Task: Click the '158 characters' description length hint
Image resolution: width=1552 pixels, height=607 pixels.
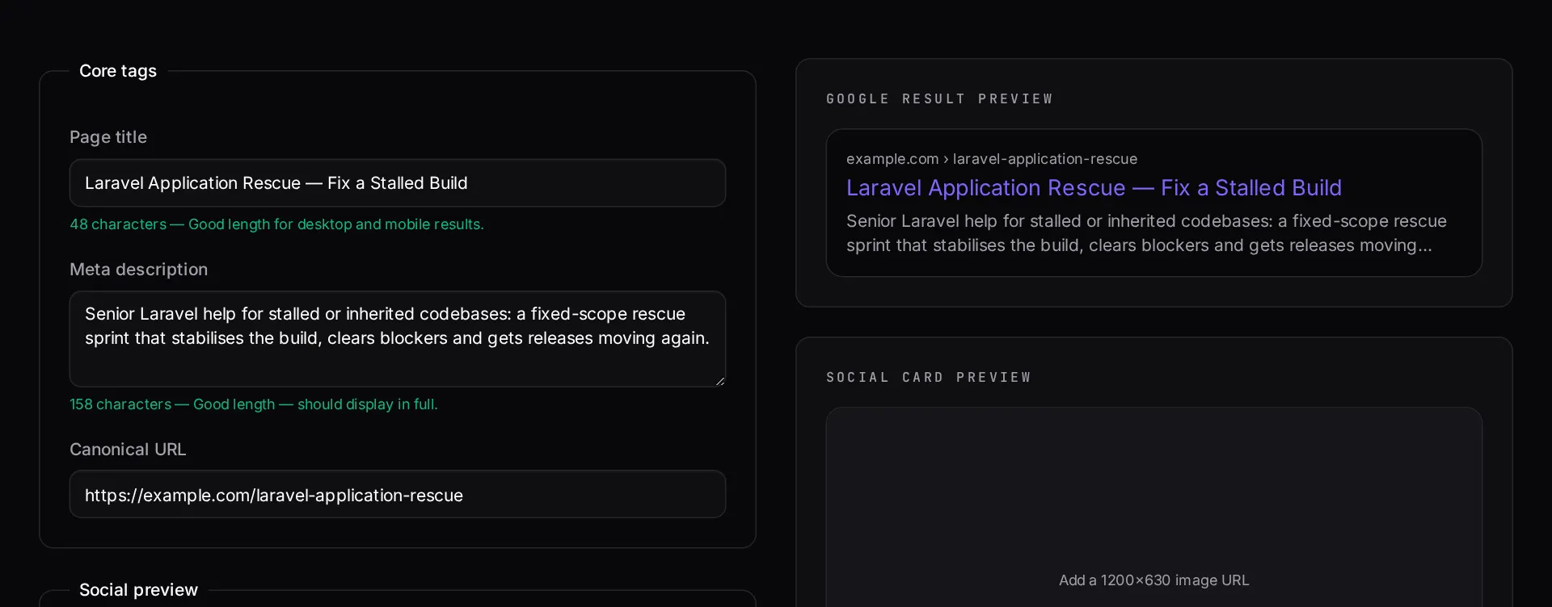Action: point(253,404)
